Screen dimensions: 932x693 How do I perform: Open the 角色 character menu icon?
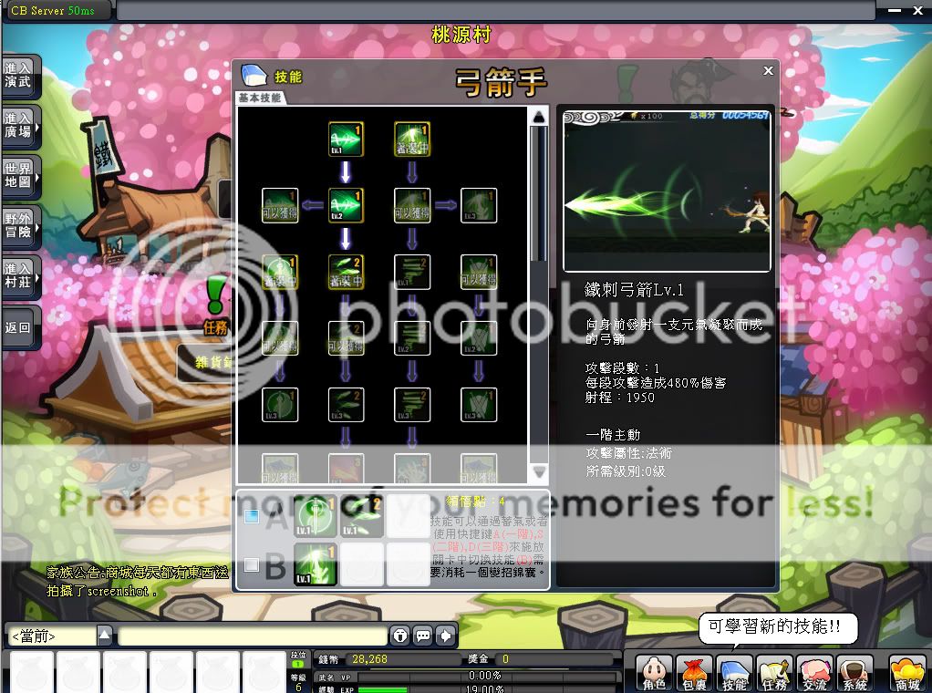[x=654, y=673]
